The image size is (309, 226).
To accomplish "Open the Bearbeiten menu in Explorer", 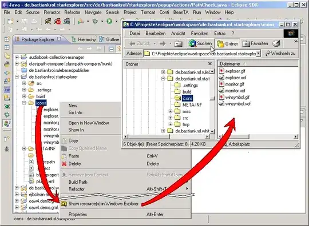I will point(156,34).
